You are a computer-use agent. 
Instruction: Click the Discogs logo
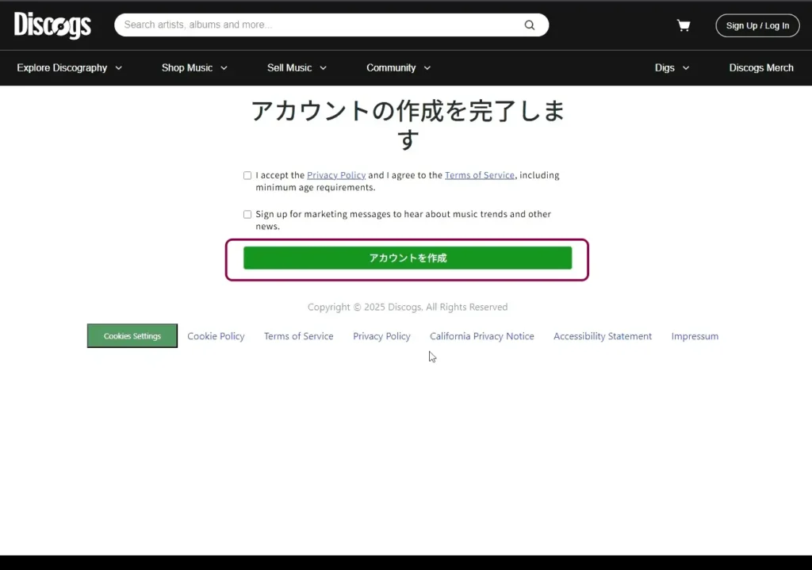52,25
